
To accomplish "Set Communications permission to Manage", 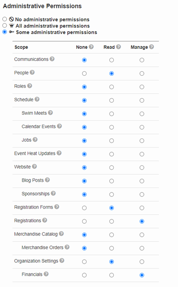I will [142, 60].
